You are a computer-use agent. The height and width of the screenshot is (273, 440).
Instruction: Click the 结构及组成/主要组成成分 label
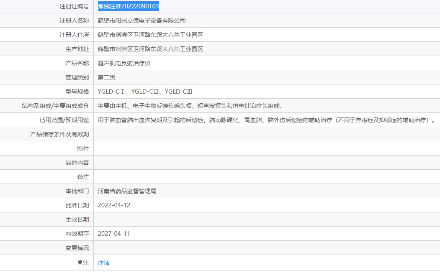[55, 106]
